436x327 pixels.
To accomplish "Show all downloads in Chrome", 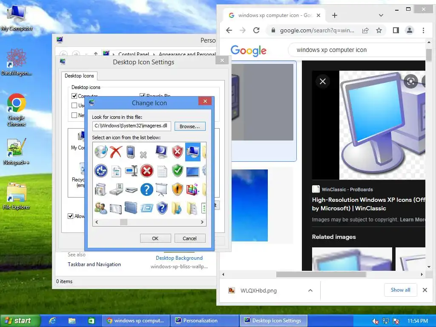I will [x=400, y=290].
